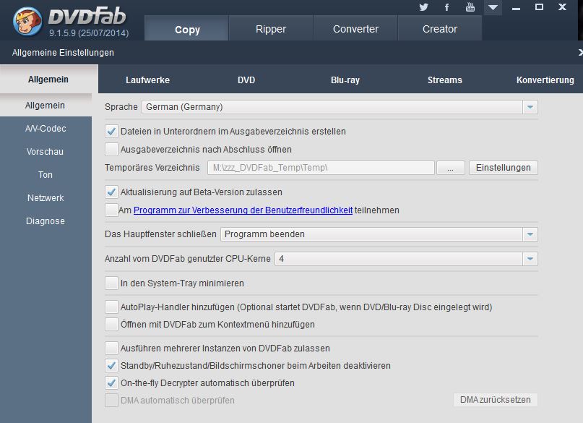
Task: Select A/V-Codec in the sidebar
Action: tap(46, 129)
